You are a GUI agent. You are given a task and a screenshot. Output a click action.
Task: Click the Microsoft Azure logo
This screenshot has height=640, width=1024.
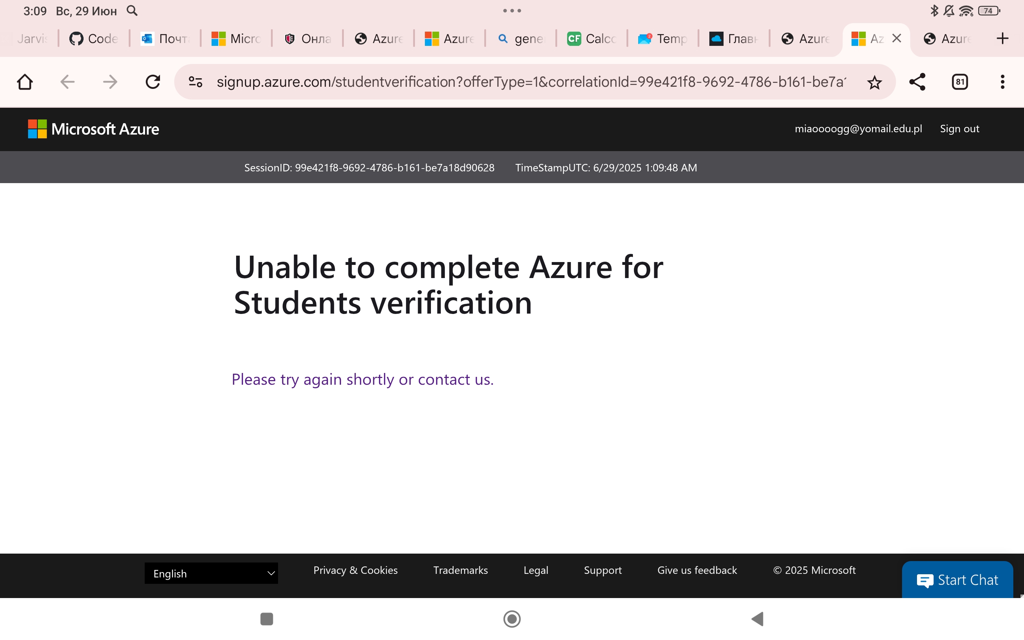click(93, 129)
